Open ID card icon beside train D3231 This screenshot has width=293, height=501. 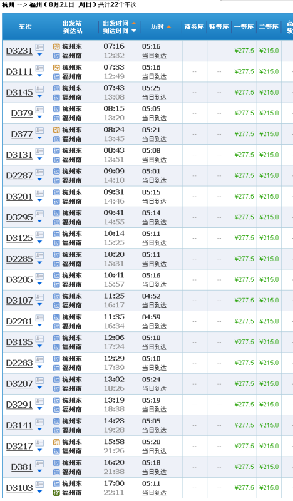coord(39,48)
